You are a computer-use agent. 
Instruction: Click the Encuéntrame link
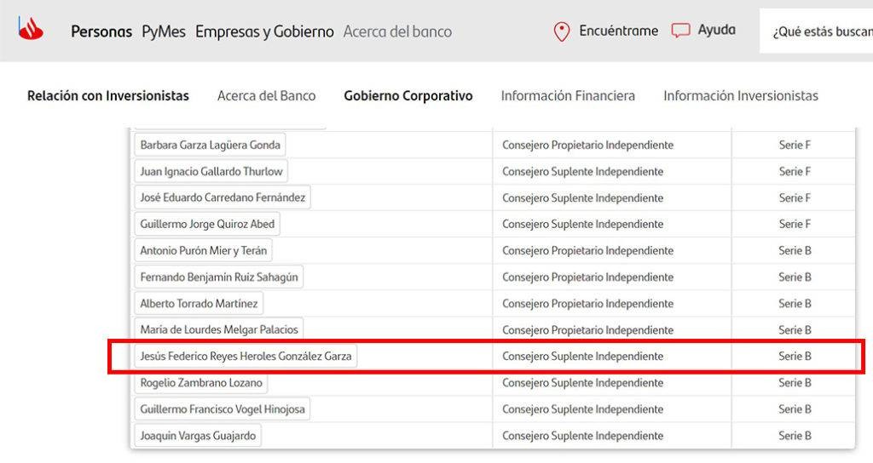tap(618, 31)
